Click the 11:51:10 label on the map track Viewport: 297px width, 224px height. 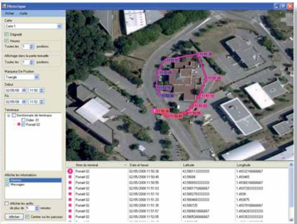pyautogui.click(x=207, y=96)
